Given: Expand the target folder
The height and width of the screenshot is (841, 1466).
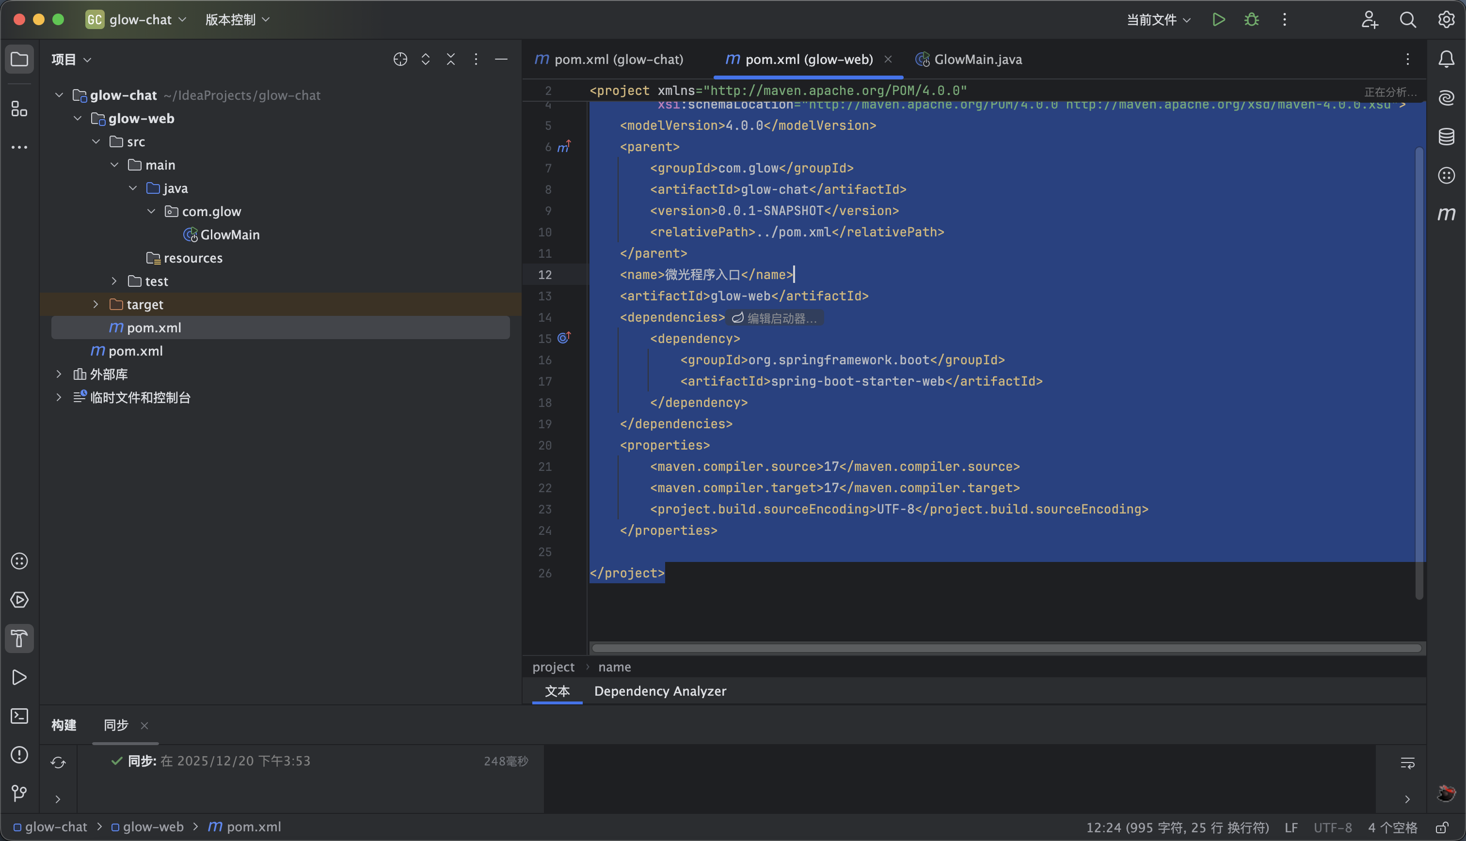Looking at the screenshot, I should tap(96, 304).
